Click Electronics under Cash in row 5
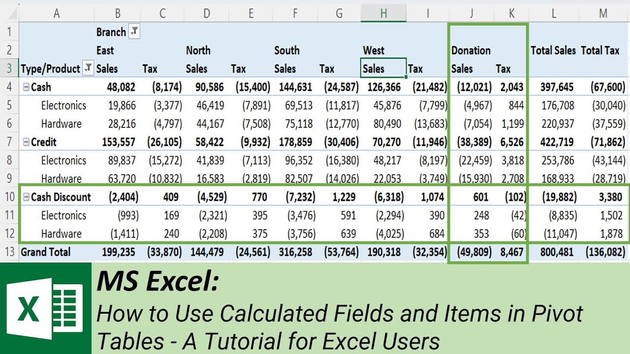 point(63,106)
